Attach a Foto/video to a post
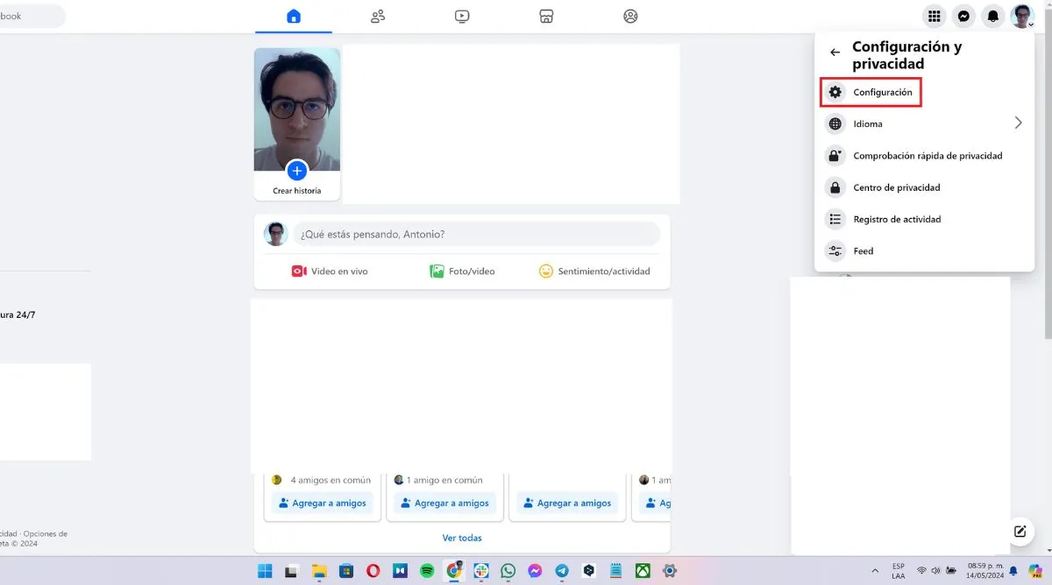 click(x=461, y=271)
